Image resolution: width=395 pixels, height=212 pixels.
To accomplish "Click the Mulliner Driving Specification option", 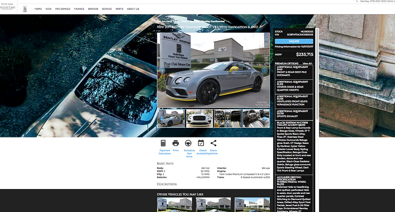I will point(294,194).
